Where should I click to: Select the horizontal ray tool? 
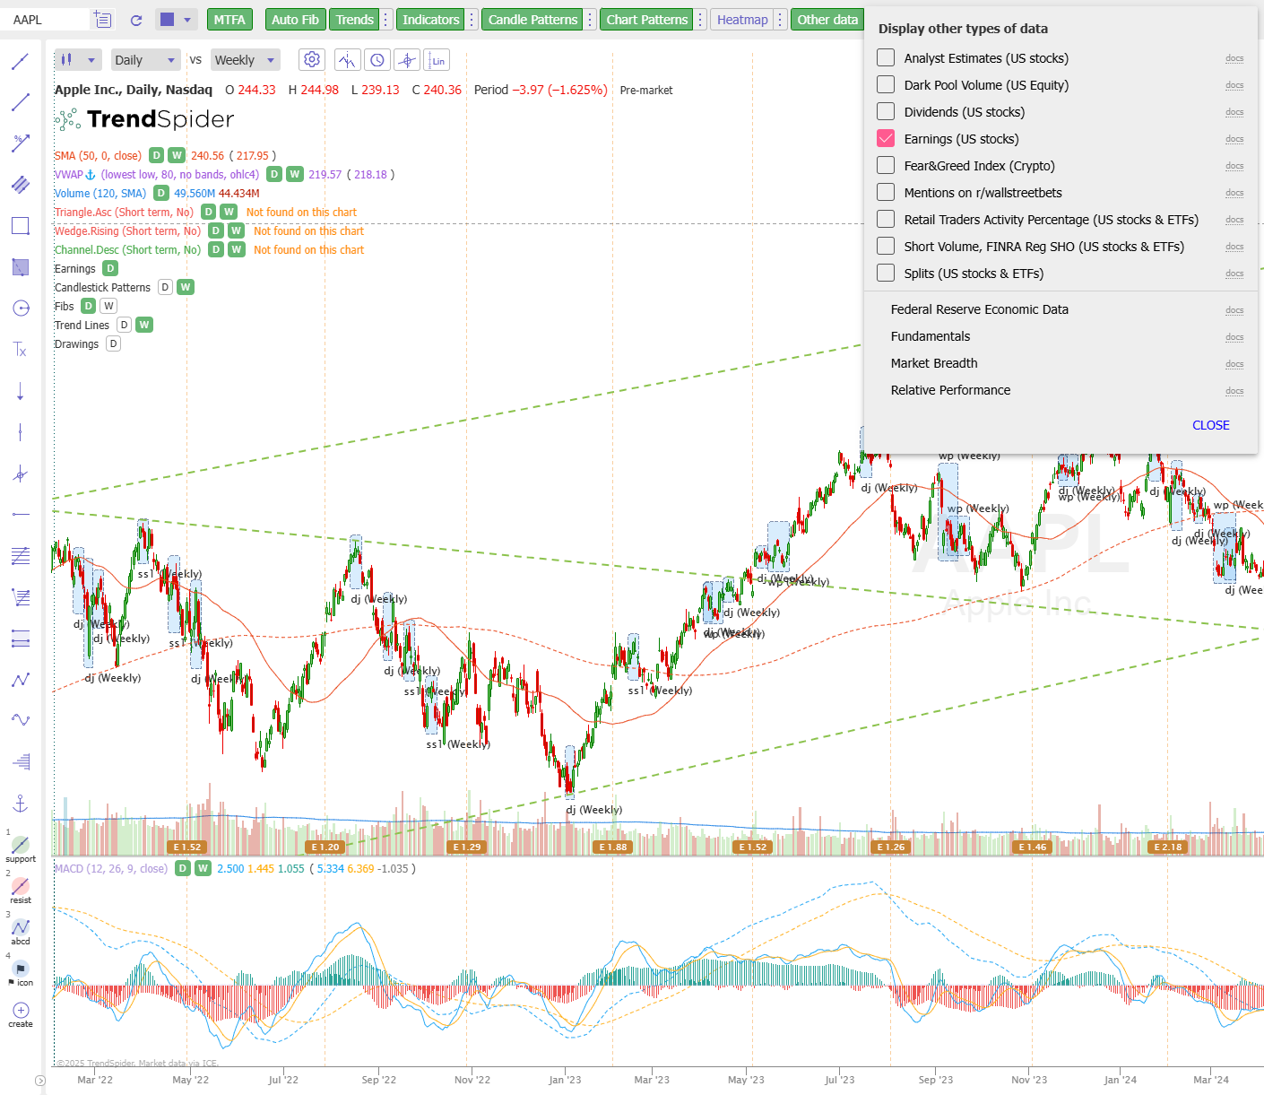point(21,515)
